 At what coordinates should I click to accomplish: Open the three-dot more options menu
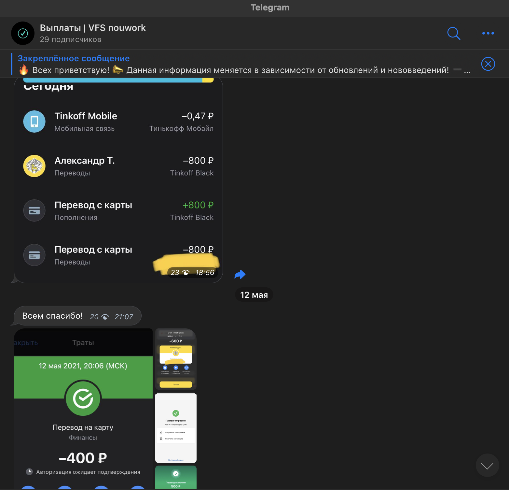(x=488, y=33)
